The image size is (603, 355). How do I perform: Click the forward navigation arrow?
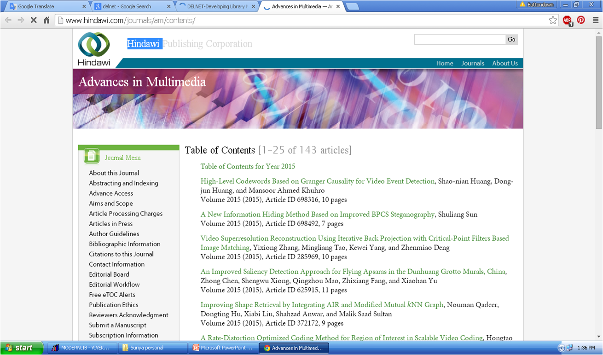click(x=20, y=20)
